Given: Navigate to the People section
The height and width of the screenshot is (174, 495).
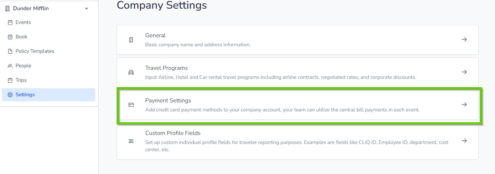Looking at the screenshot, I should click(x=24, y=66).
